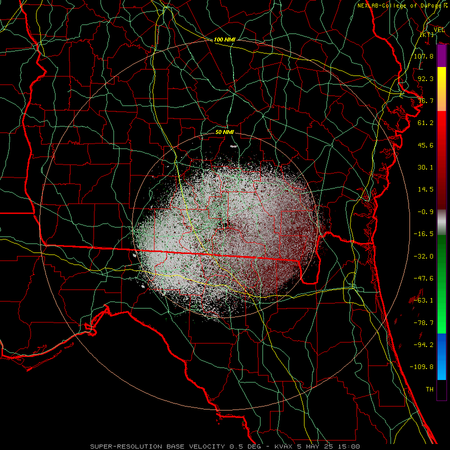The height and width of the screenshot is (450, 450).
Task: Click the -109.8 legend value
Action: (421, 367)
